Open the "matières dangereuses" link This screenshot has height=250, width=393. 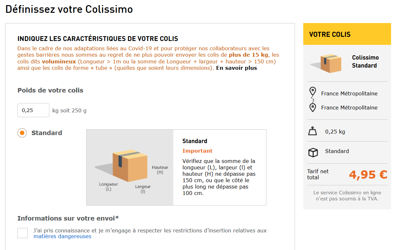[x=62, y=236]
